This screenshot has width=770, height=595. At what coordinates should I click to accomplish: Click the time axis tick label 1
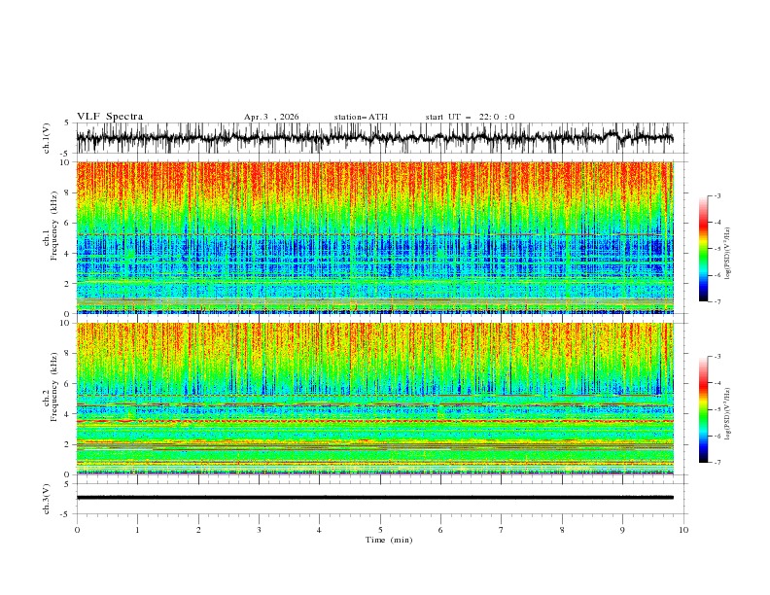click(137, 530)
